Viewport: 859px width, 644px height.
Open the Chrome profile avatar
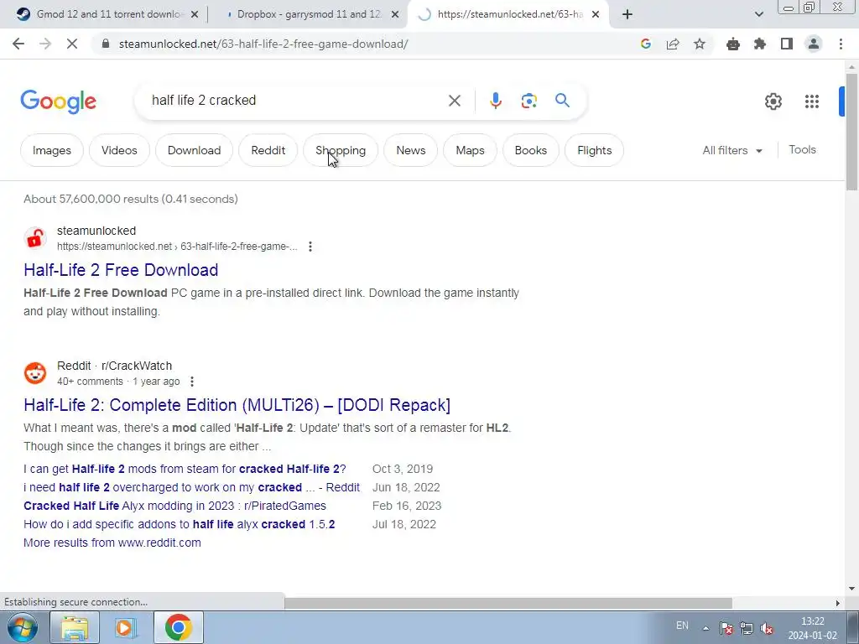(814, 44)
